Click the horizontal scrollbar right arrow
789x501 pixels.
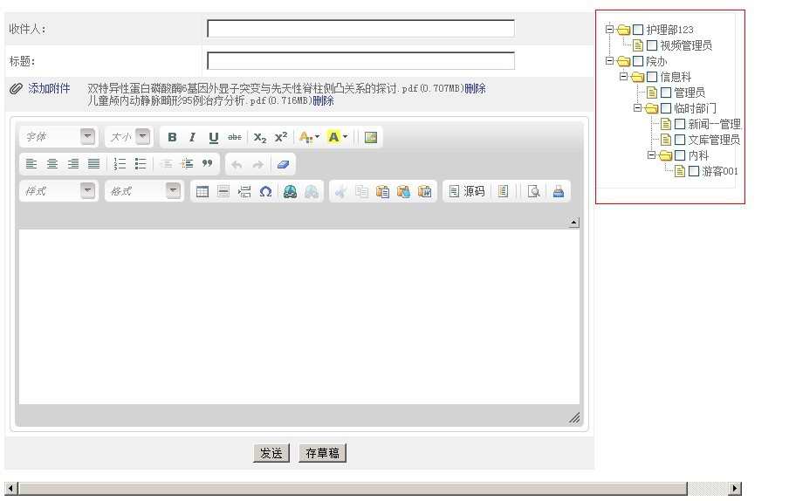tap(735, 488)
